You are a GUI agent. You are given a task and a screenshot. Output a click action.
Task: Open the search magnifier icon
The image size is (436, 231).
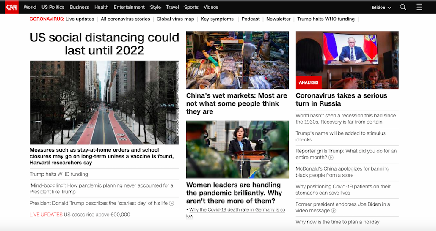coord(403,7)
